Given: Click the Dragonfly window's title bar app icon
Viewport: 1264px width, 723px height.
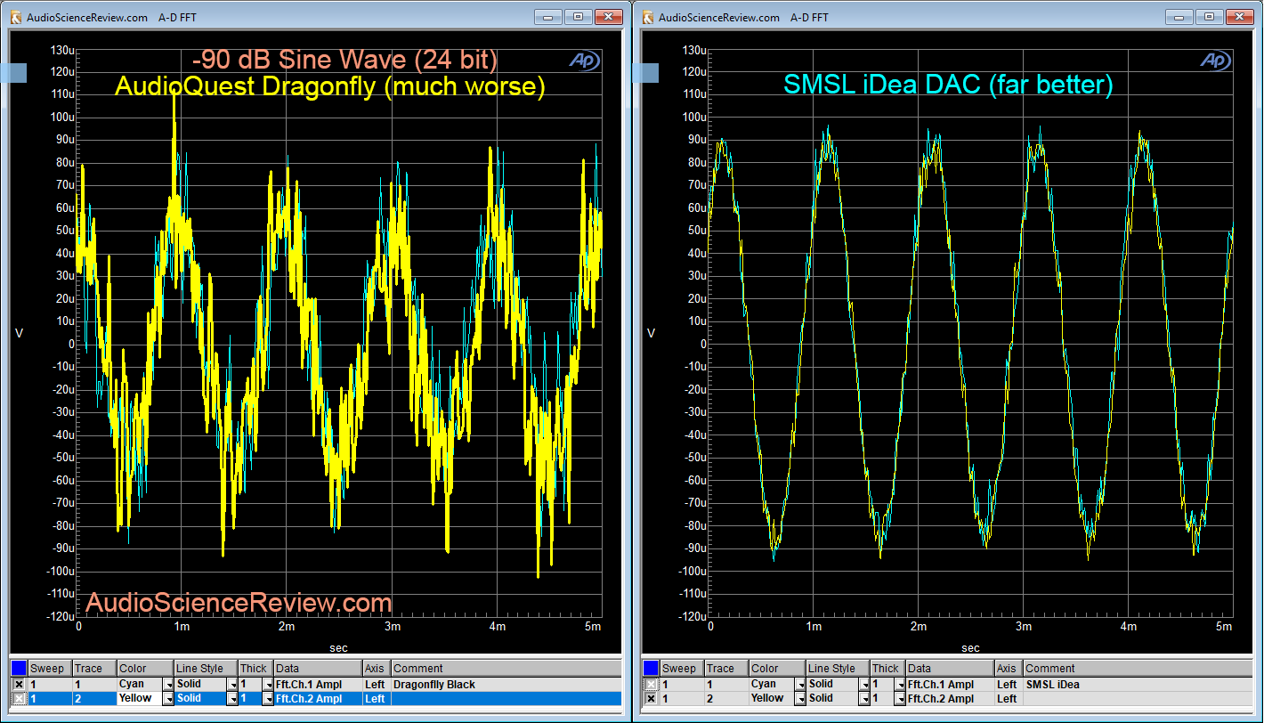Looking at the screenshot, I should [x=15, y=17].
